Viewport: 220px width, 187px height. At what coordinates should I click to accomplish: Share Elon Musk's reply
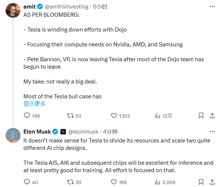coord(212,182)
